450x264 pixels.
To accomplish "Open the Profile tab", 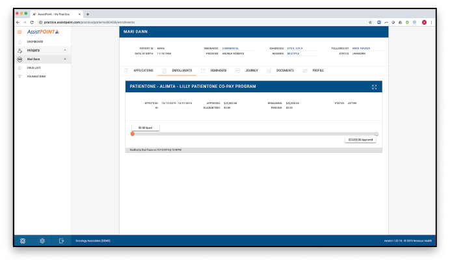I will [318, 70].
